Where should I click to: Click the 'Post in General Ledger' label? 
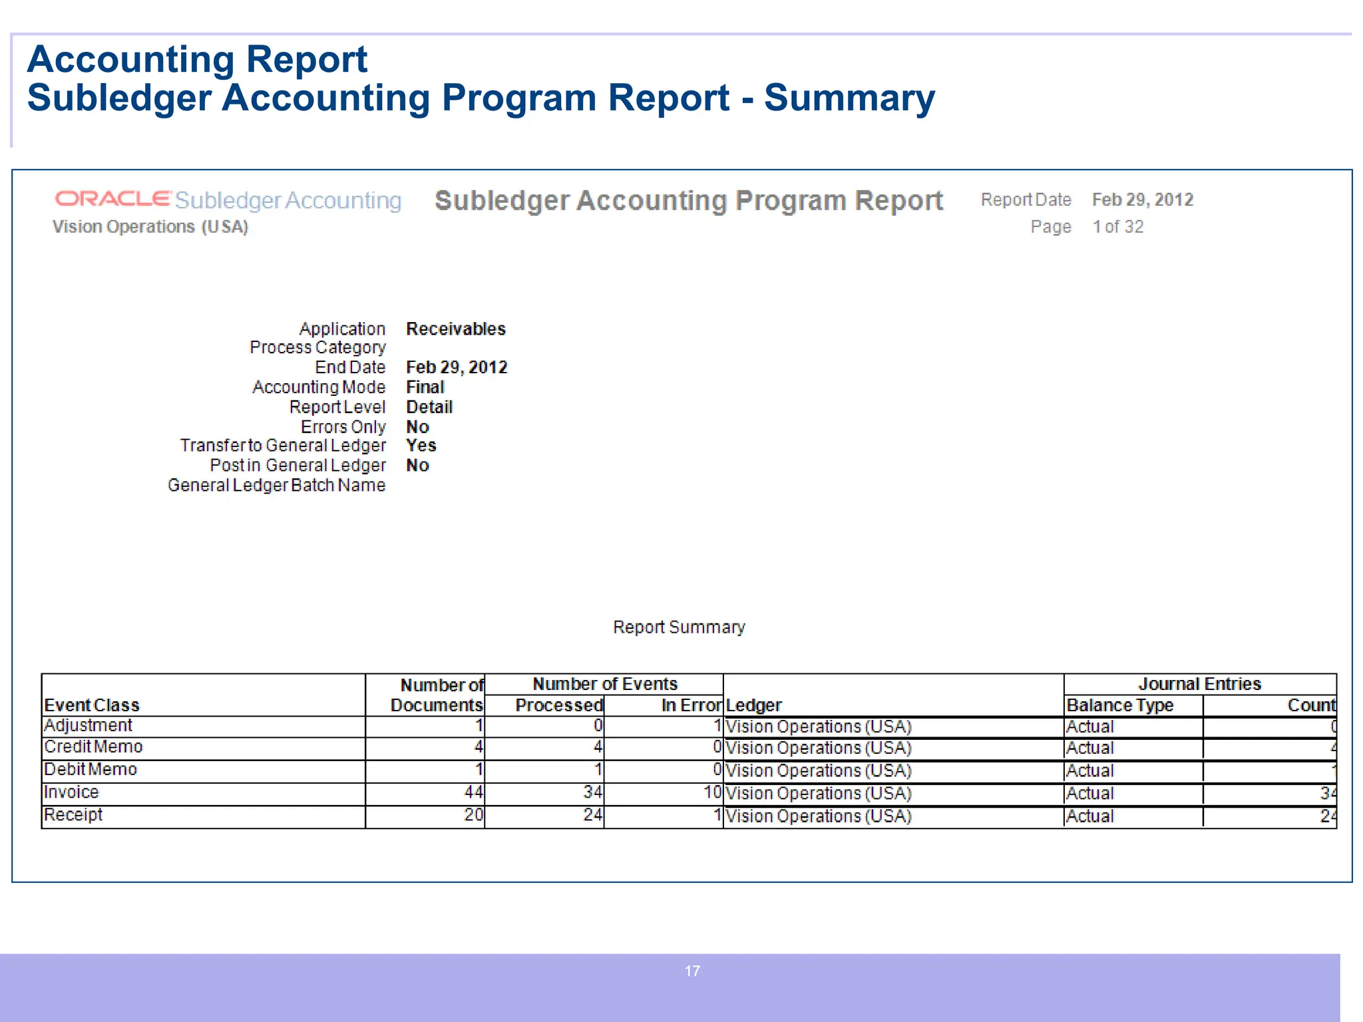coord(298,465)
